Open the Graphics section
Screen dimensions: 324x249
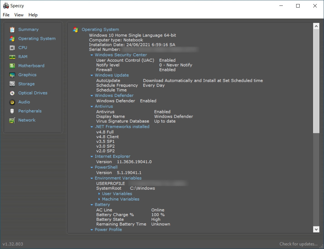[28, 75]
